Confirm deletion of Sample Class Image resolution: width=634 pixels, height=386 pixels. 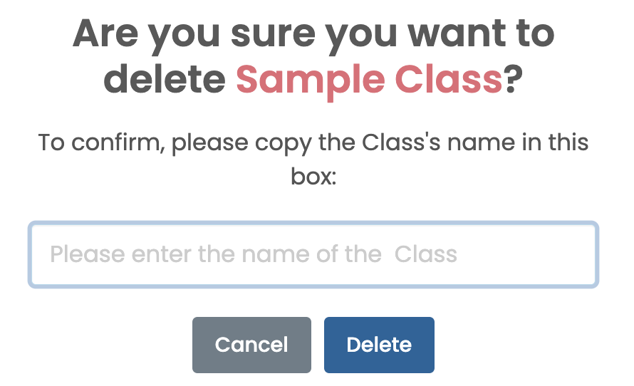[x=379, y=345]
